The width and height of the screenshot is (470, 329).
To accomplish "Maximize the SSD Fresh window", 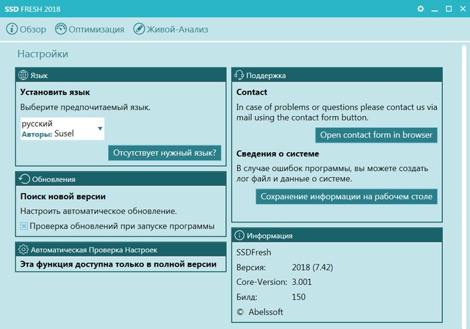I will [448, 8].
